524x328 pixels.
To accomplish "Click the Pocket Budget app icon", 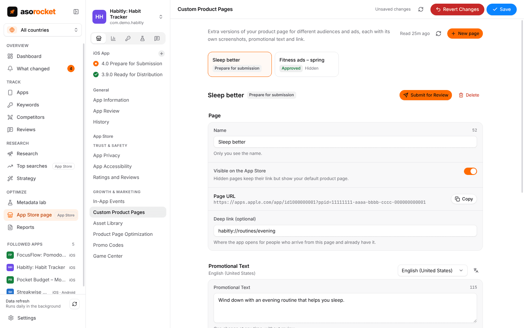I will (x=10, y=280).
